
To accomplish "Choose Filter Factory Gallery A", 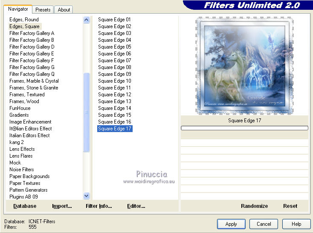I will coord(32,33).
